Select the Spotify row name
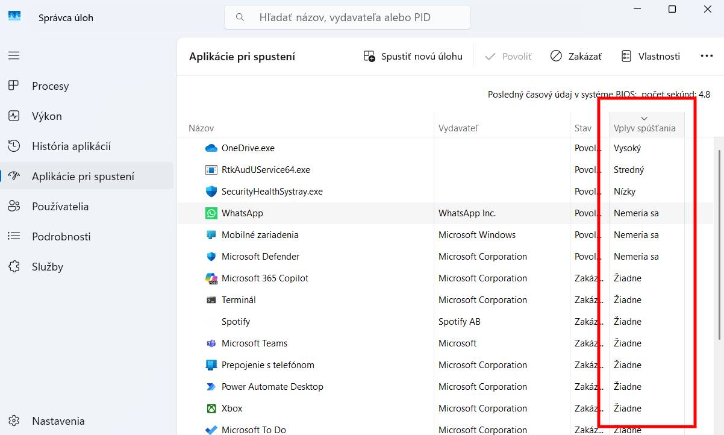Viewport: 724px width, 435px height. [x=236, y=321]
